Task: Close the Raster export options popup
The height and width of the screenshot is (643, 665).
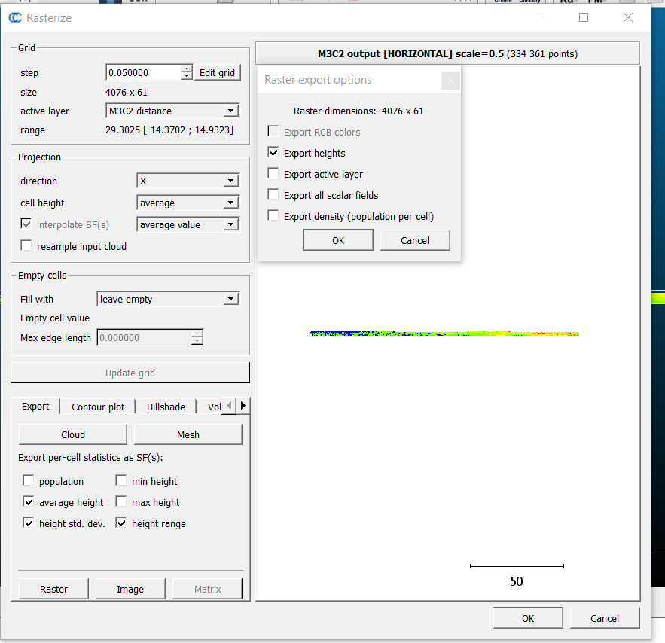Action: point(450,81)
